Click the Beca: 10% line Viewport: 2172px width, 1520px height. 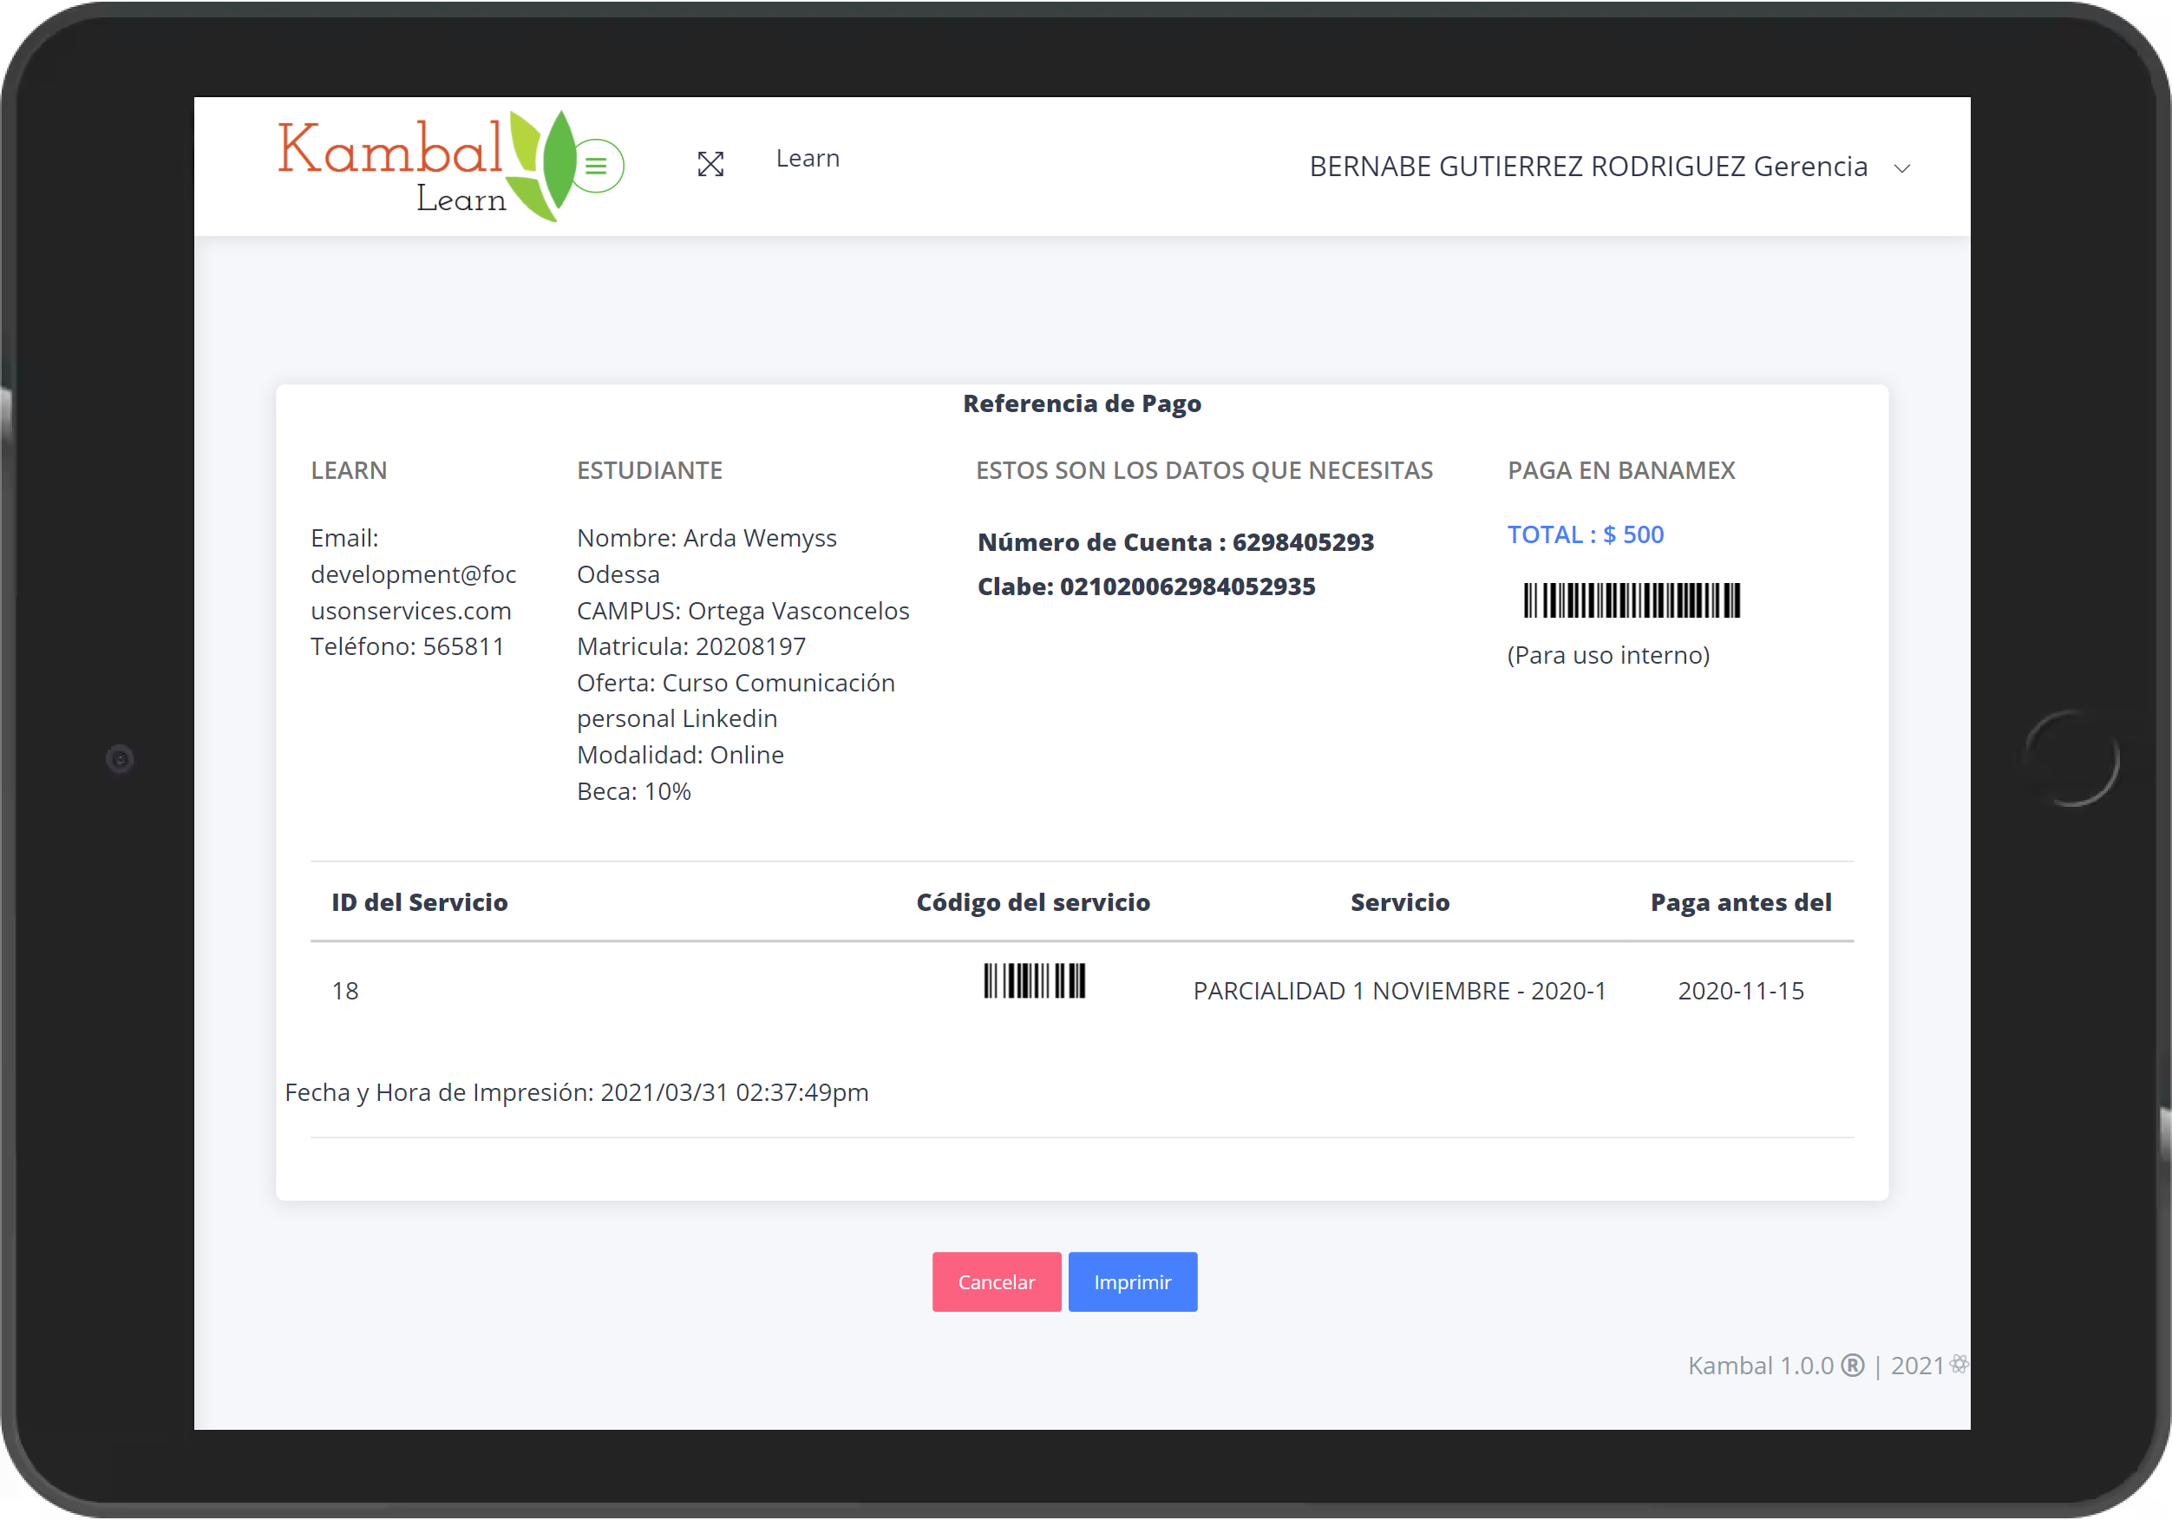tap(634, 791)
